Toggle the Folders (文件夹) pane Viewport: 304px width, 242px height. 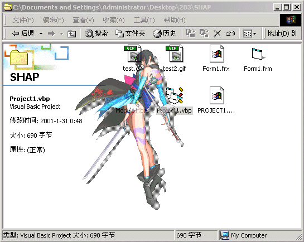(x=130, y=33)
